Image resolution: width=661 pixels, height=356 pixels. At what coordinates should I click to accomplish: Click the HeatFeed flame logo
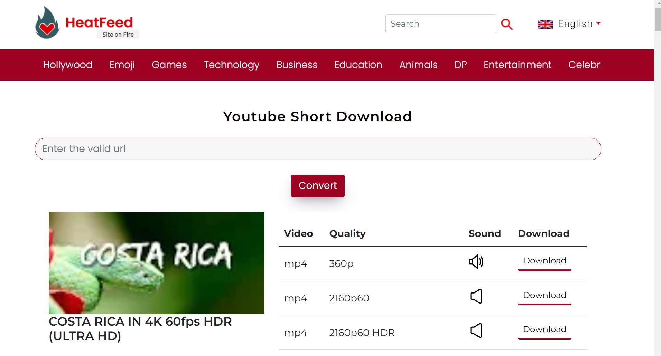coord(47,23)
